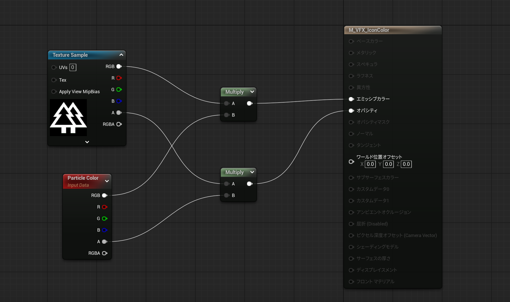The image size is (510, 302).
Task: Select the M_VFX_IconColor node title
Action: click(x=369, y=30)
